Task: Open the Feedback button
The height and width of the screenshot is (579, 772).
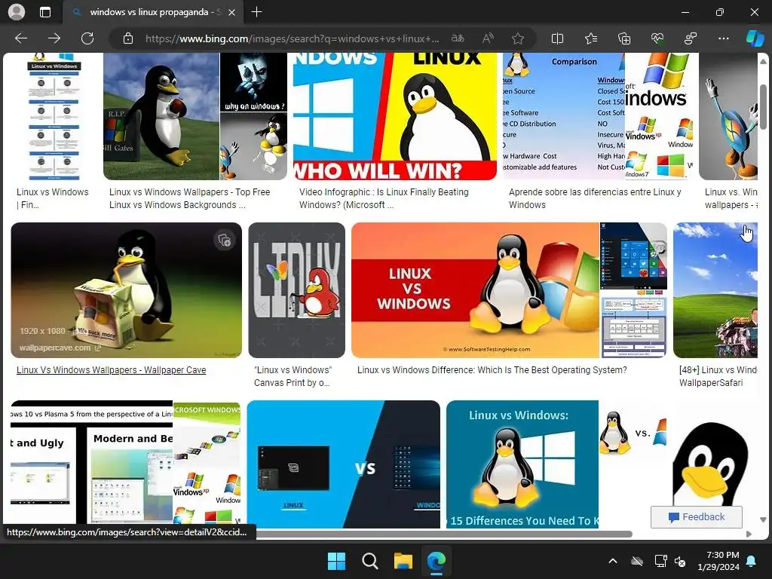Action: [x=696, y=517]
